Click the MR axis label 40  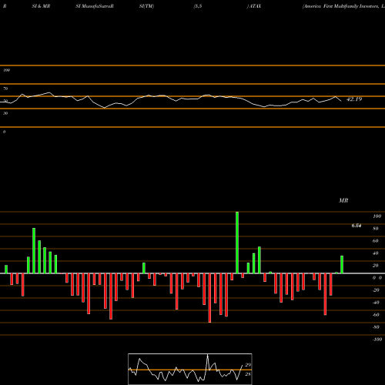pyautogui.click(x=376, y=253)
